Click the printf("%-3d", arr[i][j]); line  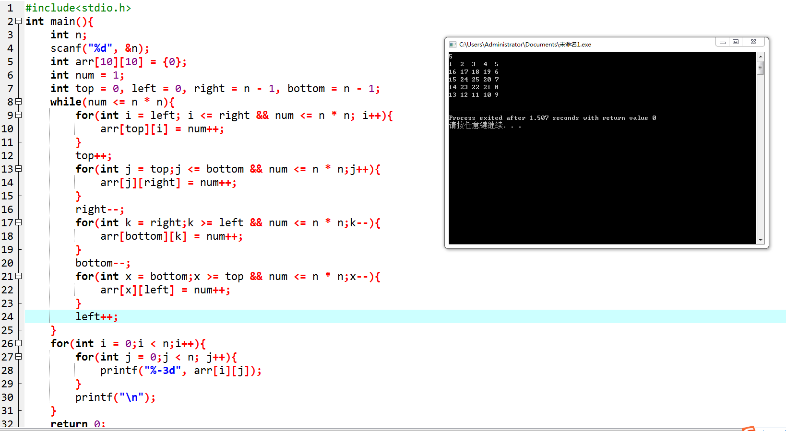point(181,370)
